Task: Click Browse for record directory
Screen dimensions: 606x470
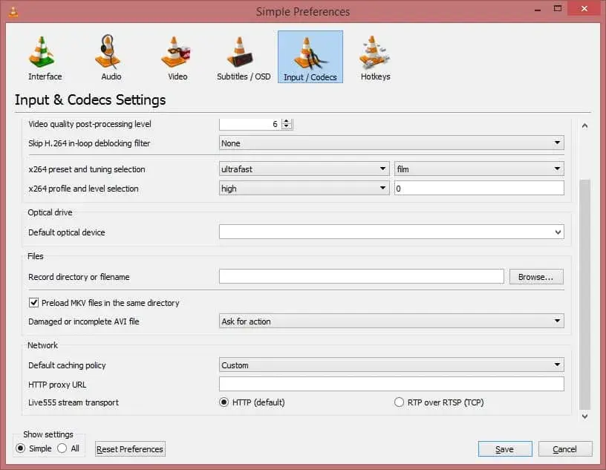Action: pos(536,277)
